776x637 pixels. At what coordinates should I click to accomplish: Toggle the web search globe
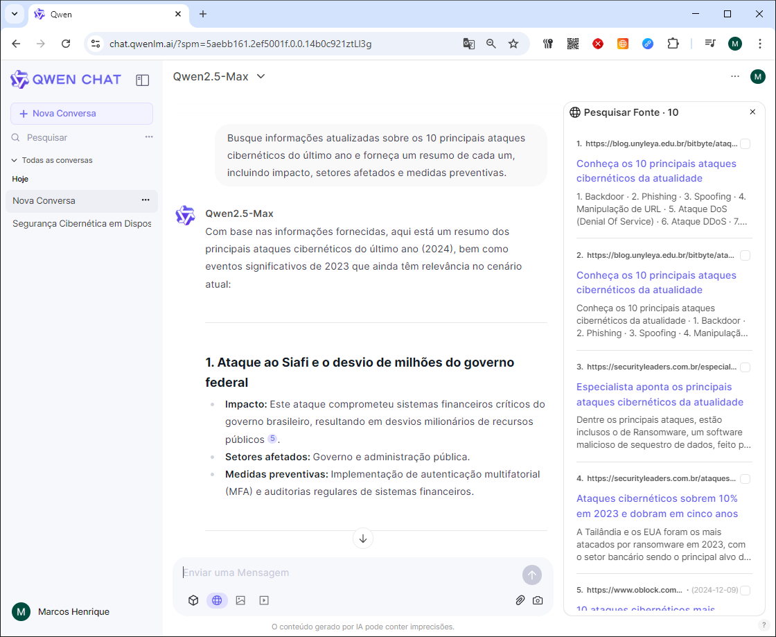coord(217,600)
